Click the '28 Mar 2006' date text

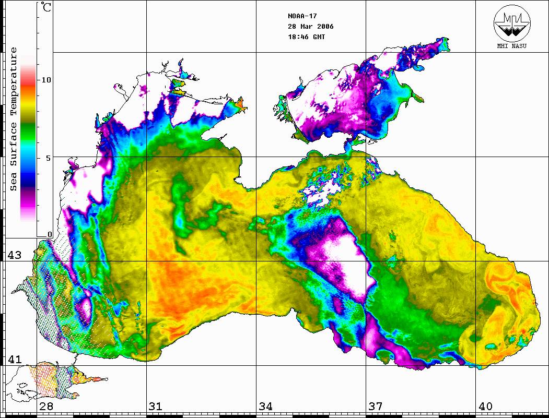click(311, 27)
